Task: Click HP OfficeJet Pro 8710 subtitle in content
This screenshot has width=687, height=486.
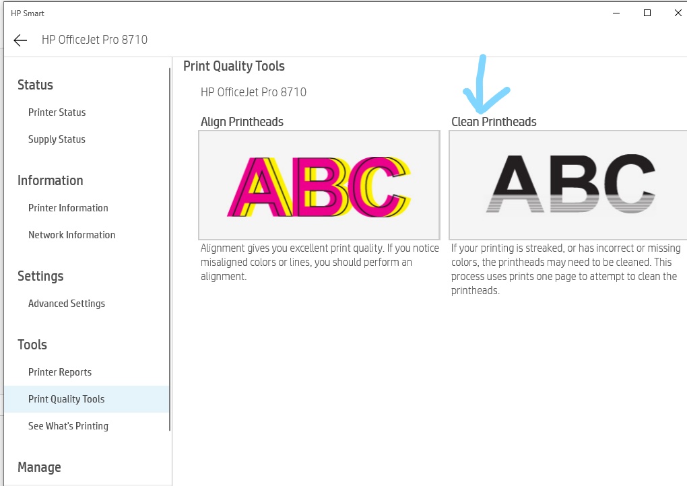Action: point(253,92)
